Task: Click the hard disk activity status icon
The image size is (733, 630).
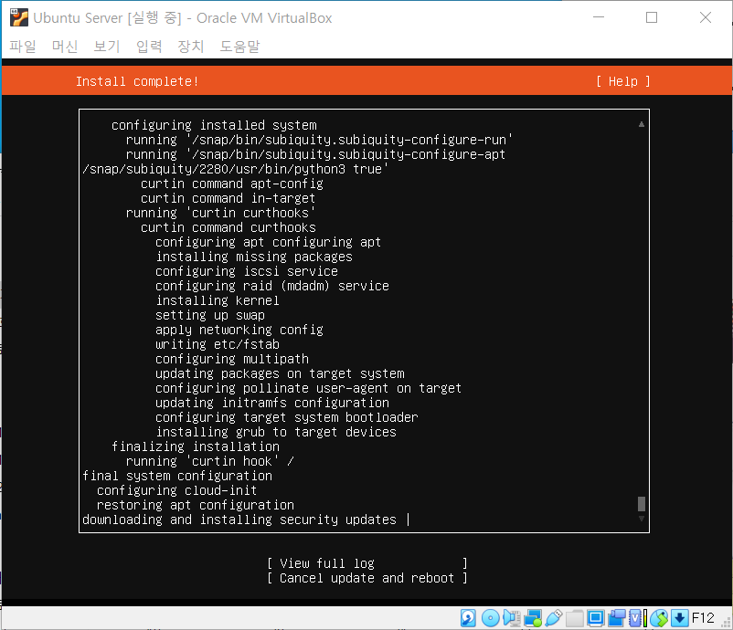Action: 468,618
